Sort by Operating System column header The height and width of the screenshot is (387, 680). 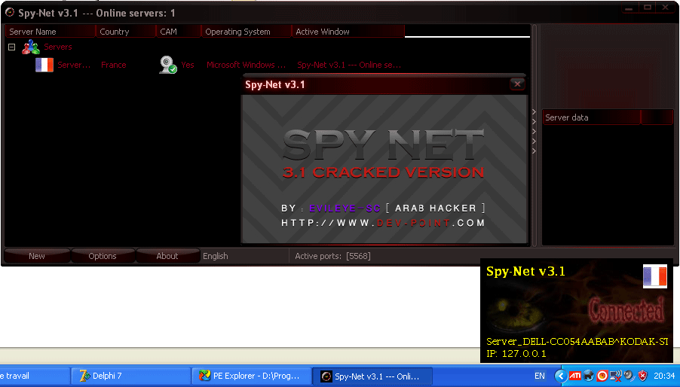pyautogui.click(x=247, y=32)
